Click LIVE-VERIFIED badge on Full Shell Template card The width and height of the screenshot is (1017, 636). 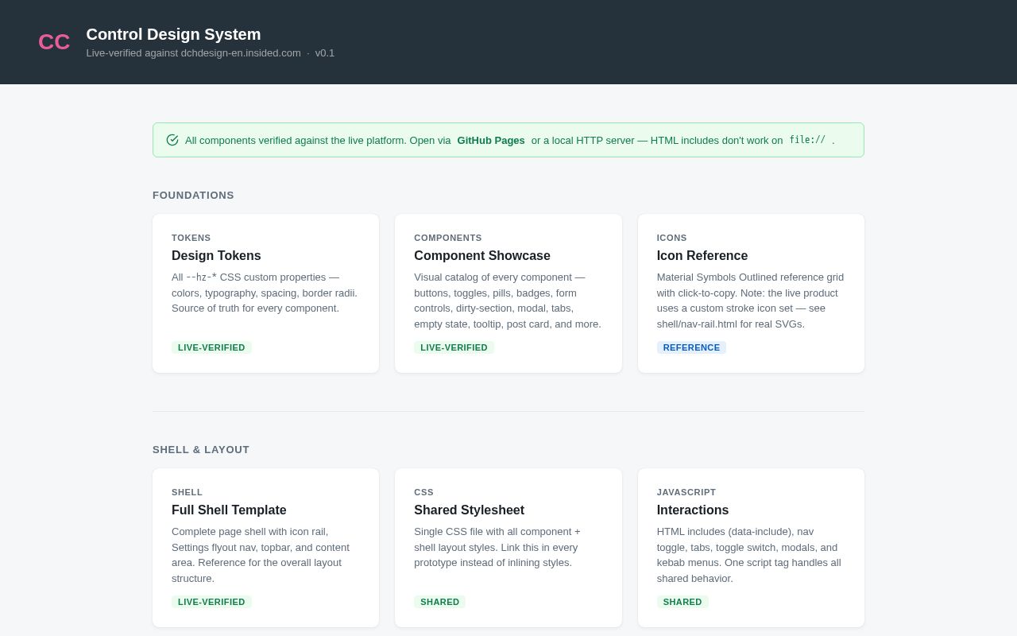pyautogui.click(x=211, y=602)
